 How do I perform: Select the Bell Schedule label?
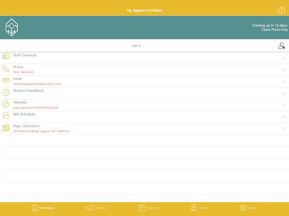24,114
